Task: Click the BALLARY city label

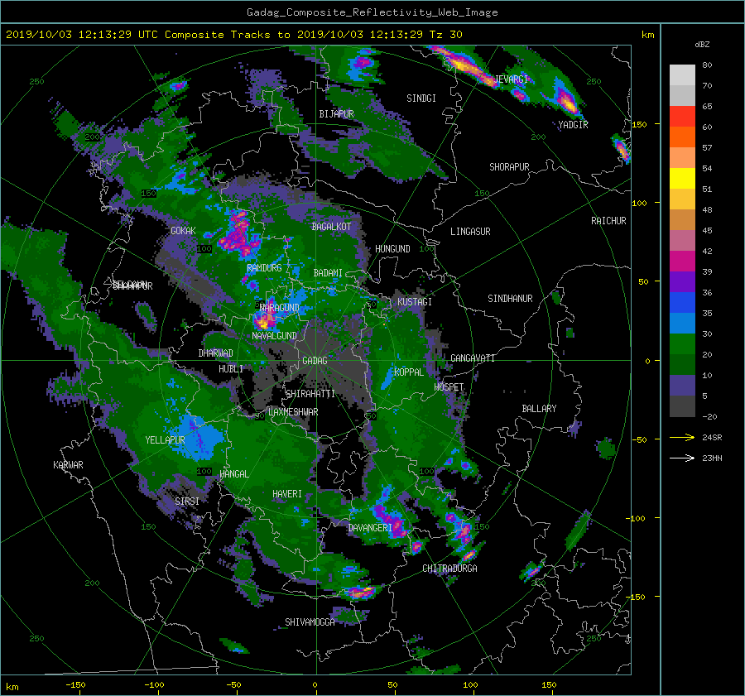Action: pyautogui.click(x=539, y=409)
